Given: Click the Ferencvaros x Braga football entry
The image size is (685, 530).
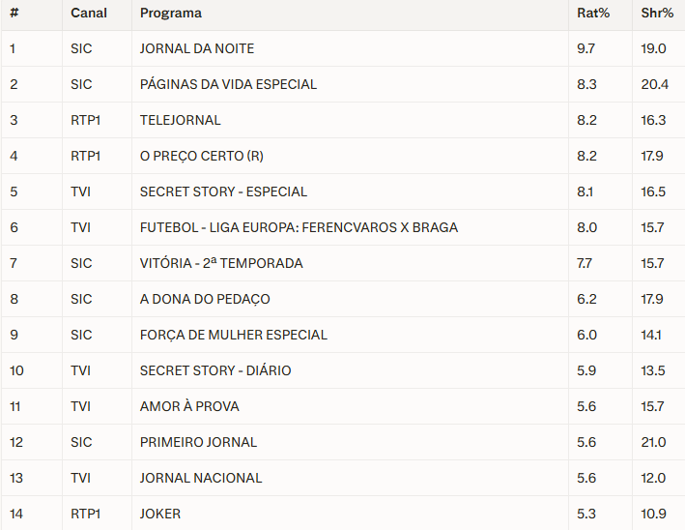Looking at the screenshot, I should click(x=299, y=227).
